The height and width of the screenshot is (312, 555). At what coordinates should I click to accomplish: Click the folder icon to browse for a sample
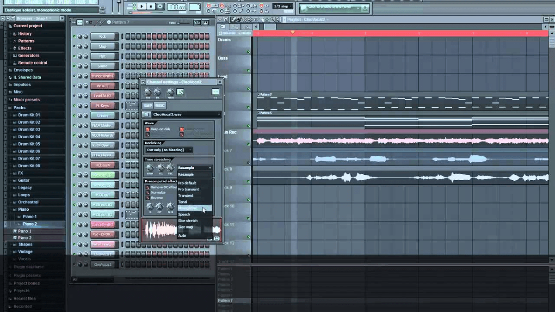point(146,113)
